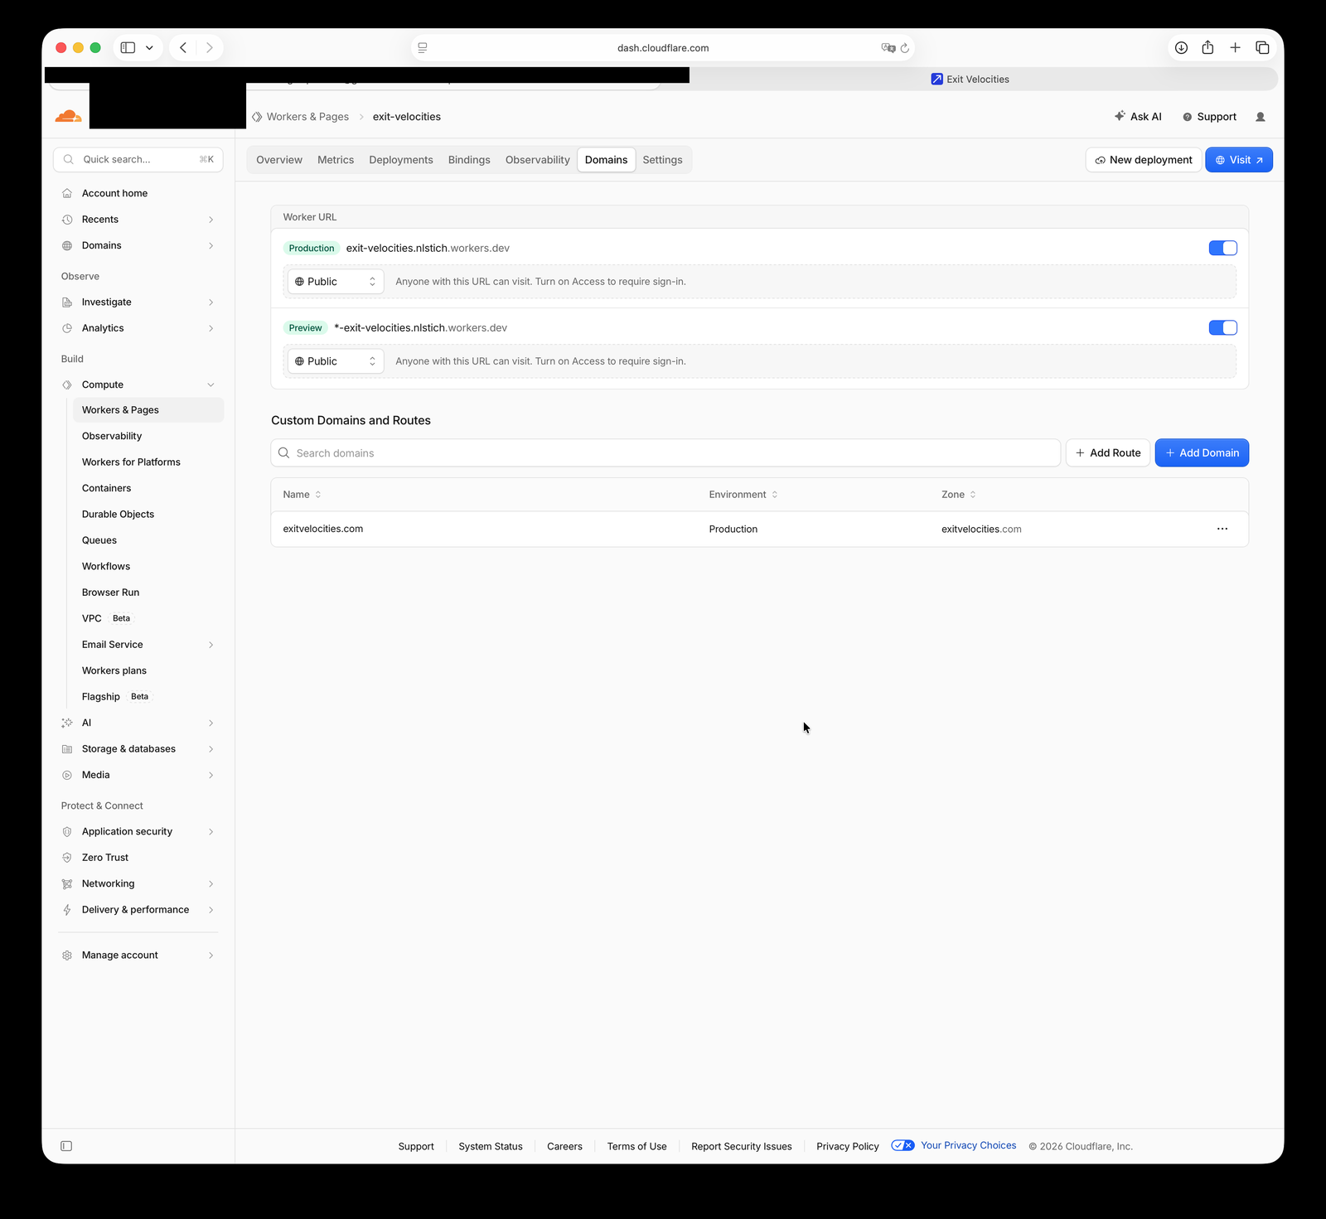Sort table by Name column
This screenshot has width=1326, height=1219.
pyautogui.click(x=302, y=495)
